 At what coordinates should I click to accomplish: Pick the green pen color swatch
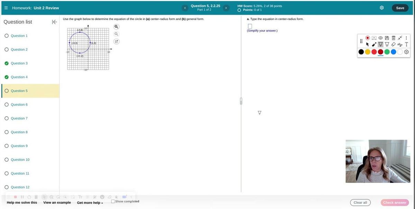click(x=387, y=52)
